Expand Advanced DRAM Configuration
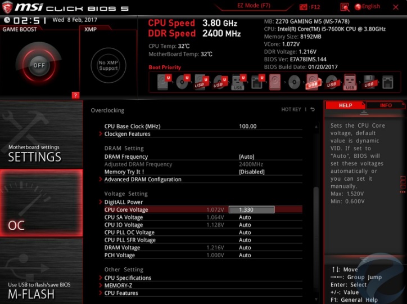This screenshot has width=407, height=304. (x=143, y=179)
